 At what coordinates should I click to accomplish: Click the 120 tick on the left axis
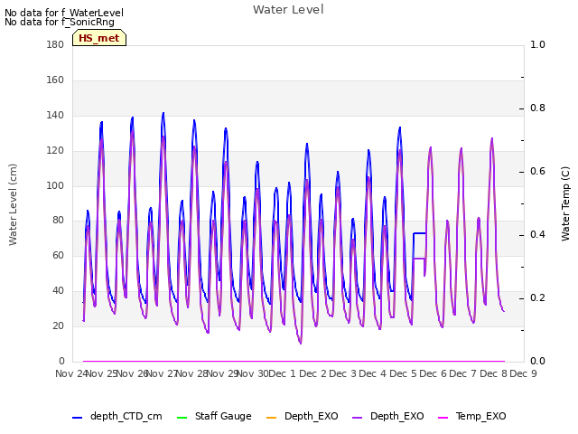coord(55,151)
